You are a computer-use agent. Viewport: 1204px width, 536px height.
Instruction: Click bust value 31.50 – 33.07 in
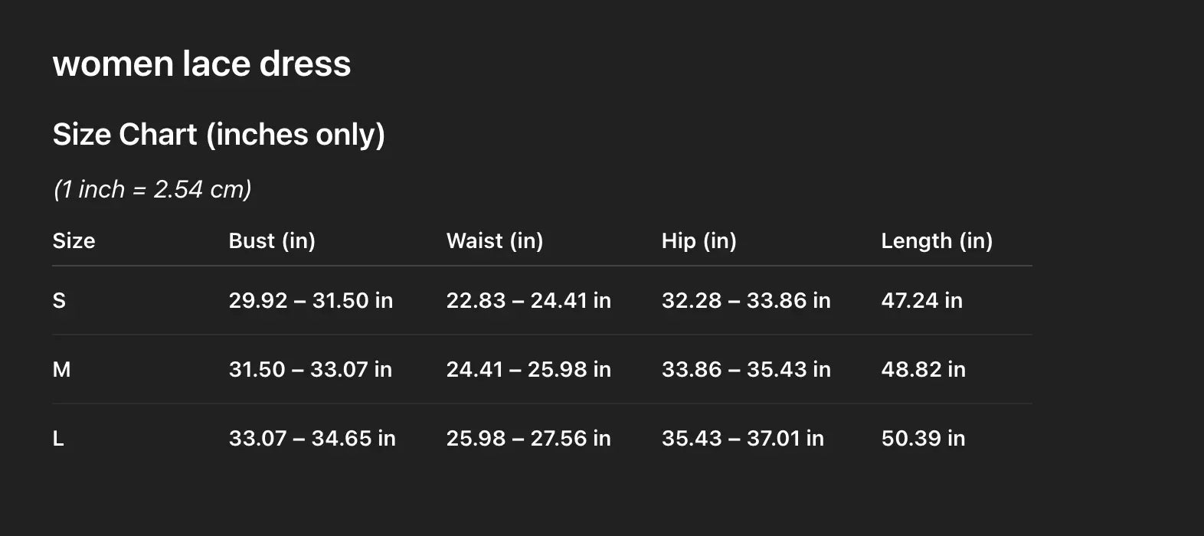310,369
